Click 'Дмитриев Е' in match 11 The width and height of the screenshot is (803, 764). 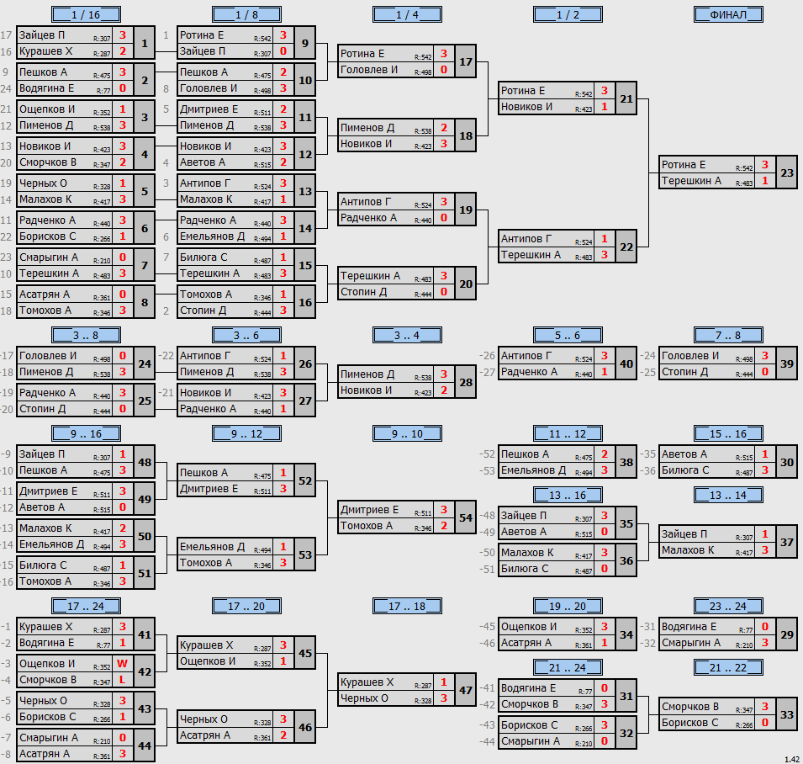click(x=209, y=109)
